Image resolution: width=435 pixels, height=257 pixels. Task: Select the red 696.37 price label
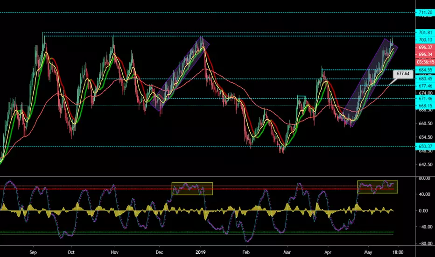(425, 47)
